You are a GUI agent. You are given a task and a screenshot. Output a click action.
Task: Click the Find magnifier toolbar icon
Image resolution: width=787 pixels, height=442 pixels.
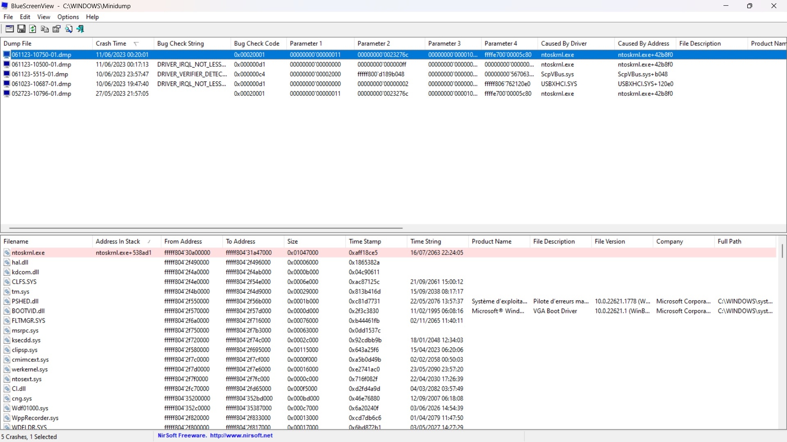coord(68,29)
